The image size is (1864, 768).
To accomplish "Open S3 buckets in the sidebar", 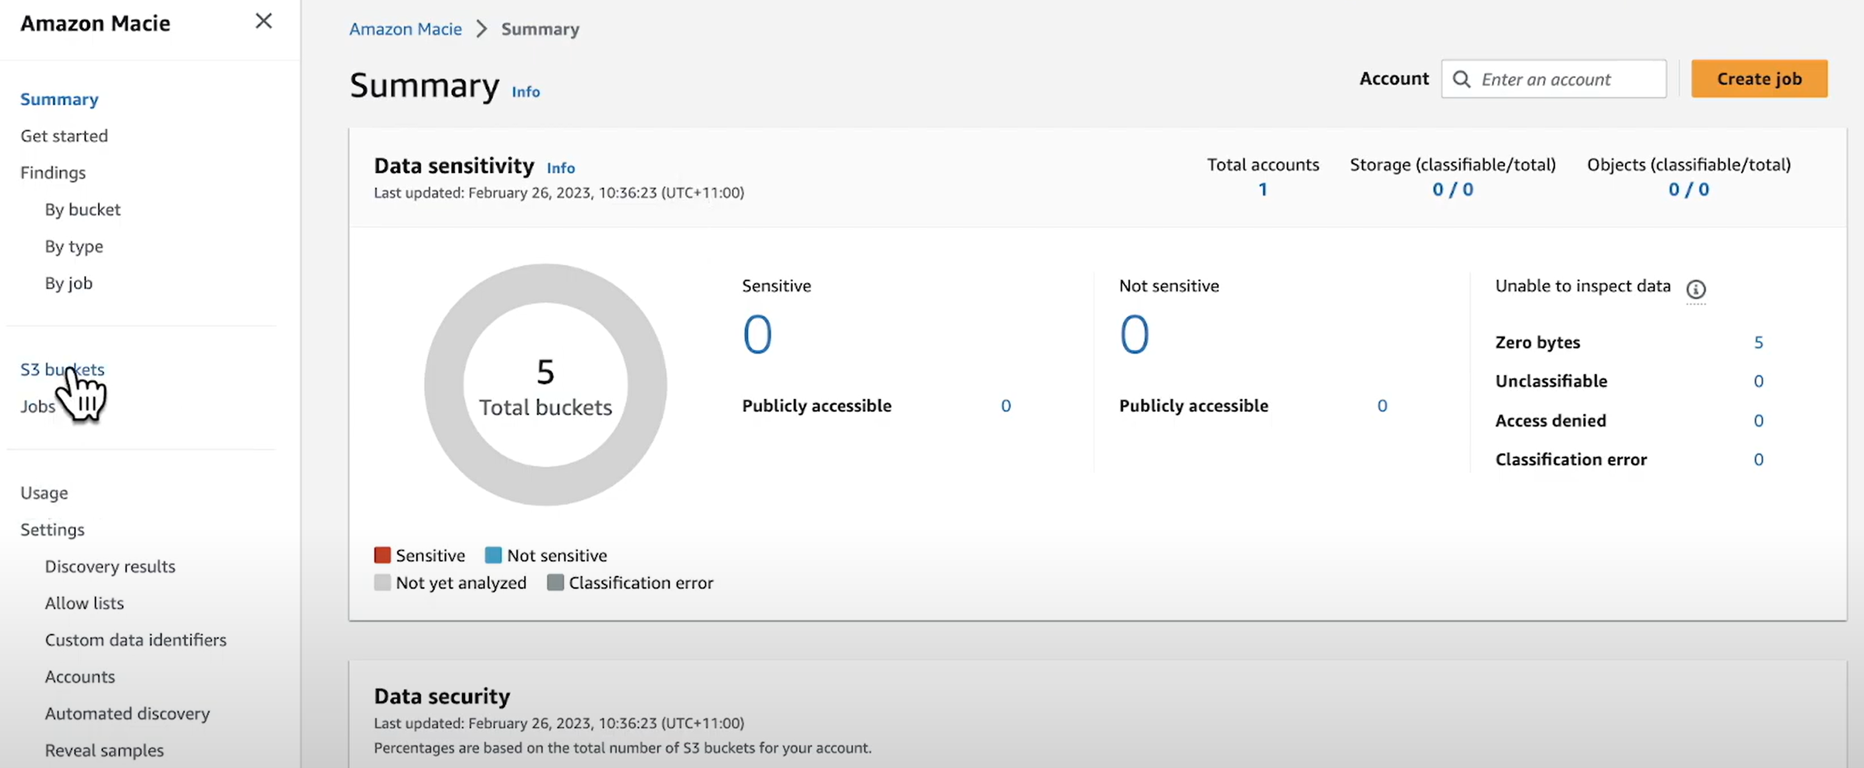I will click(62, 370).
